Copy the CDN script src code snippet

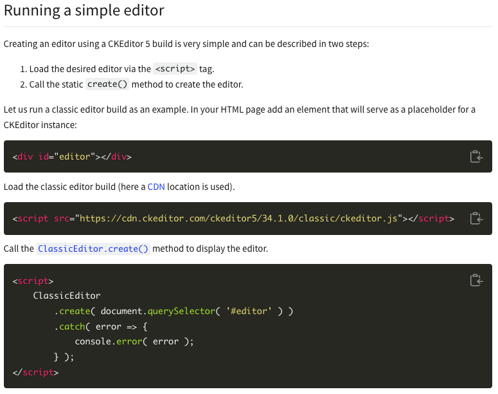[476, 218]
